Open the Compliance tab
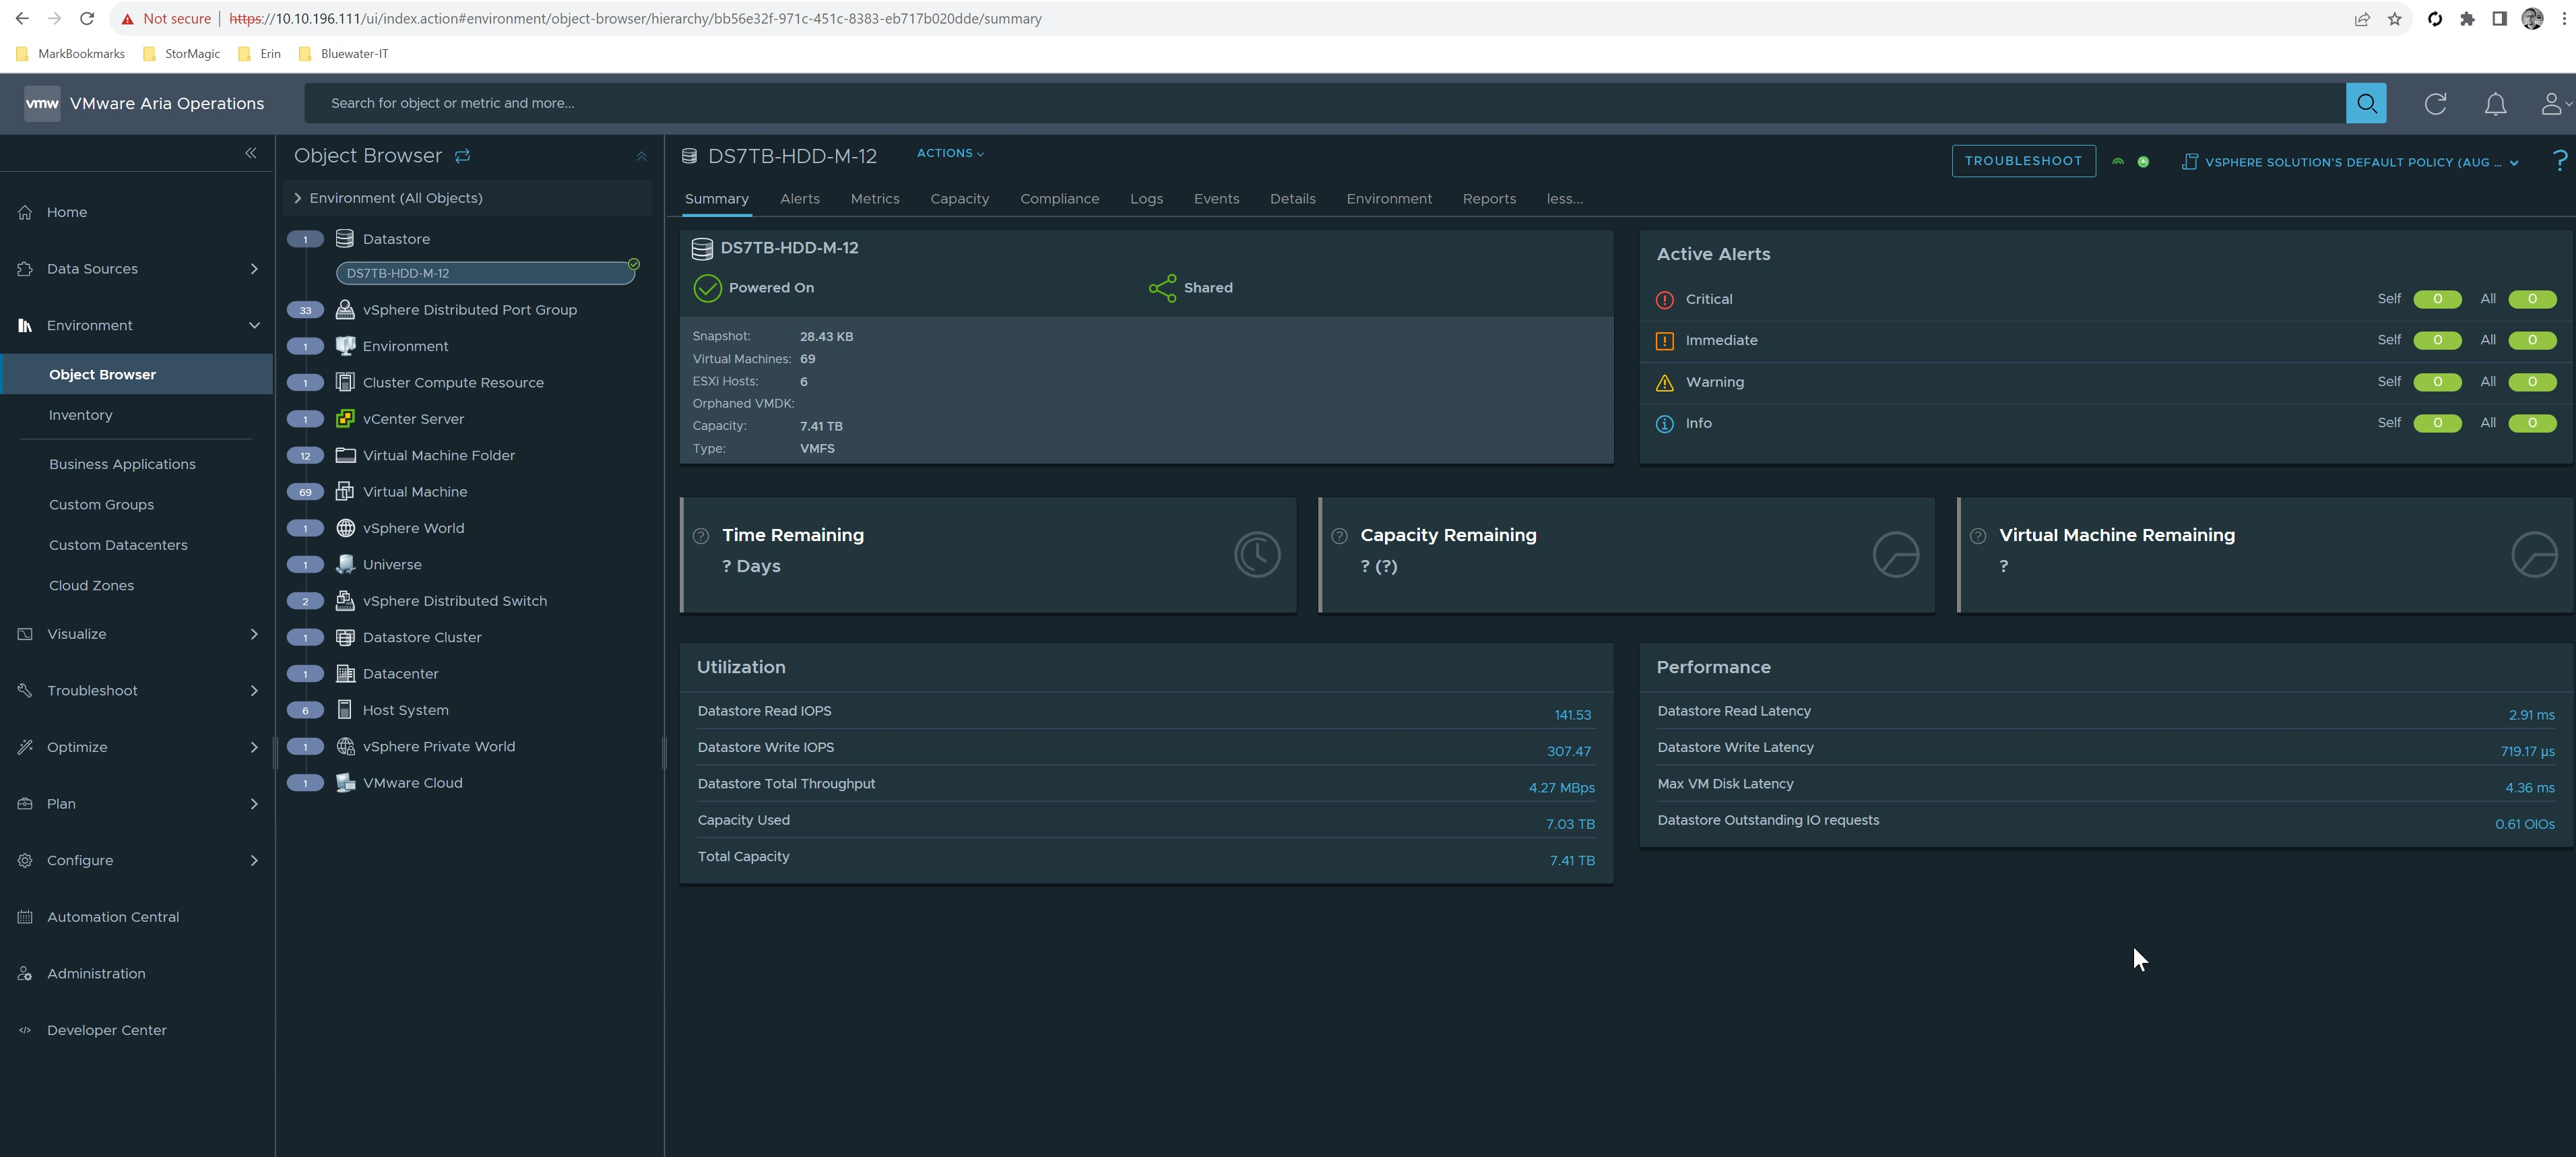 (x=1059, y=199)
